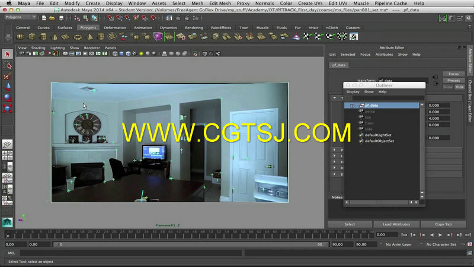Open the Create UVs menu
474x267 pixels.
point(310,4)
